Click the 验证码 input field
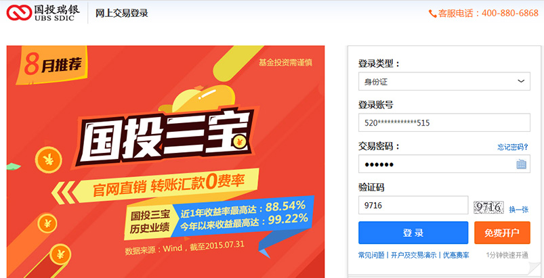Screen dimensions: 544x278 (x=413, y=205)
